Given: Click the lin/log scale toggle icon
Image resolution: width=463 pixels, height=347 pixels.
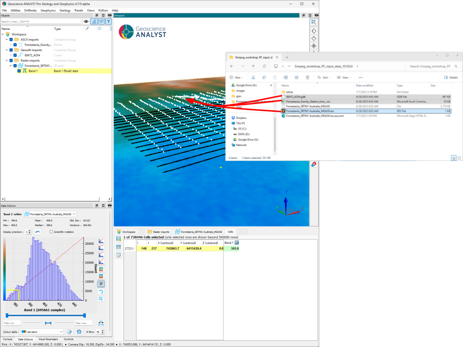Looking at the screenshot, I should (x=101, y=299).
